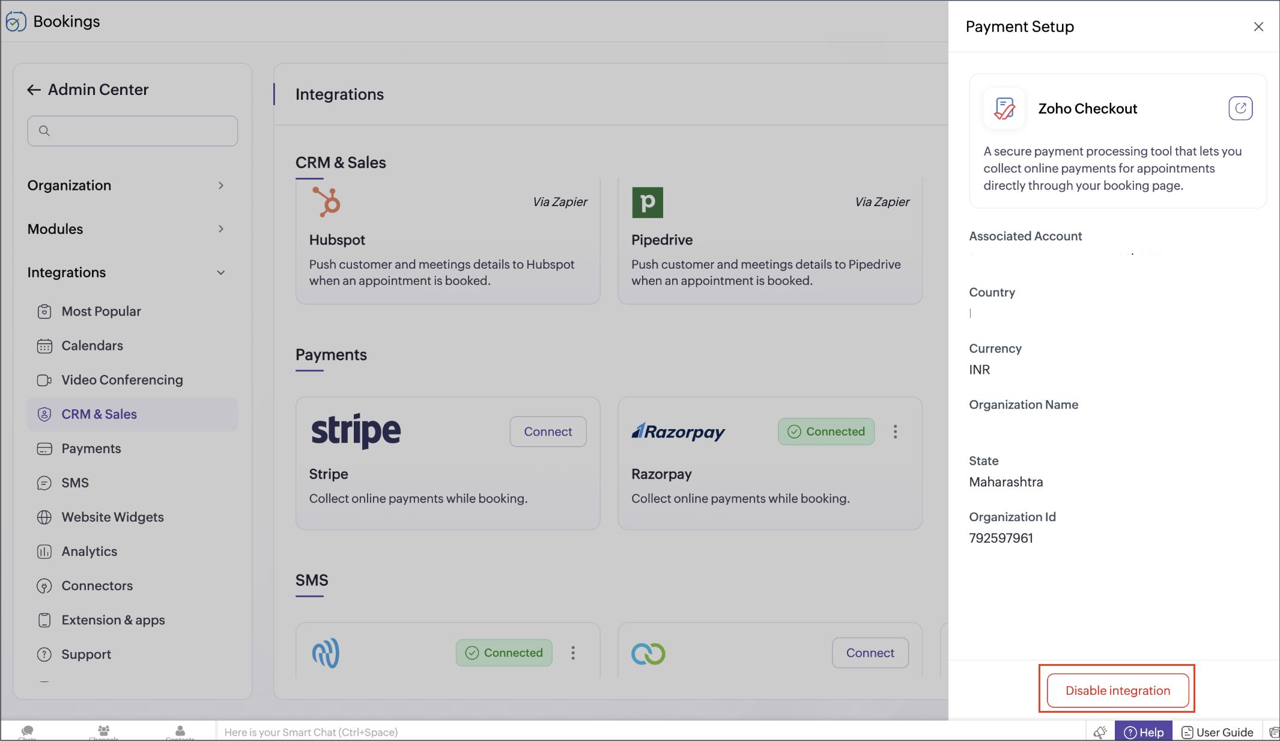The height and width of the screenshot is (741, 1280).
Task: Click the Hubspot logo icon
Action: 327,202
